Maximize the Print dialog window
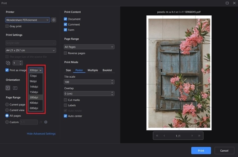238x157 pixels. coord(227,3)
